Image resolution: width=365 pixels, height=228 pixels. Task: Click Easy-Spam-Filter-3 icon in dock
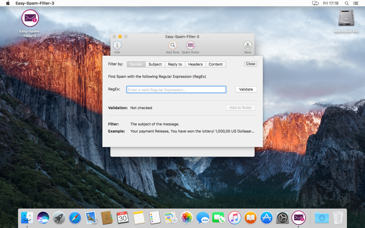(299, 218)
